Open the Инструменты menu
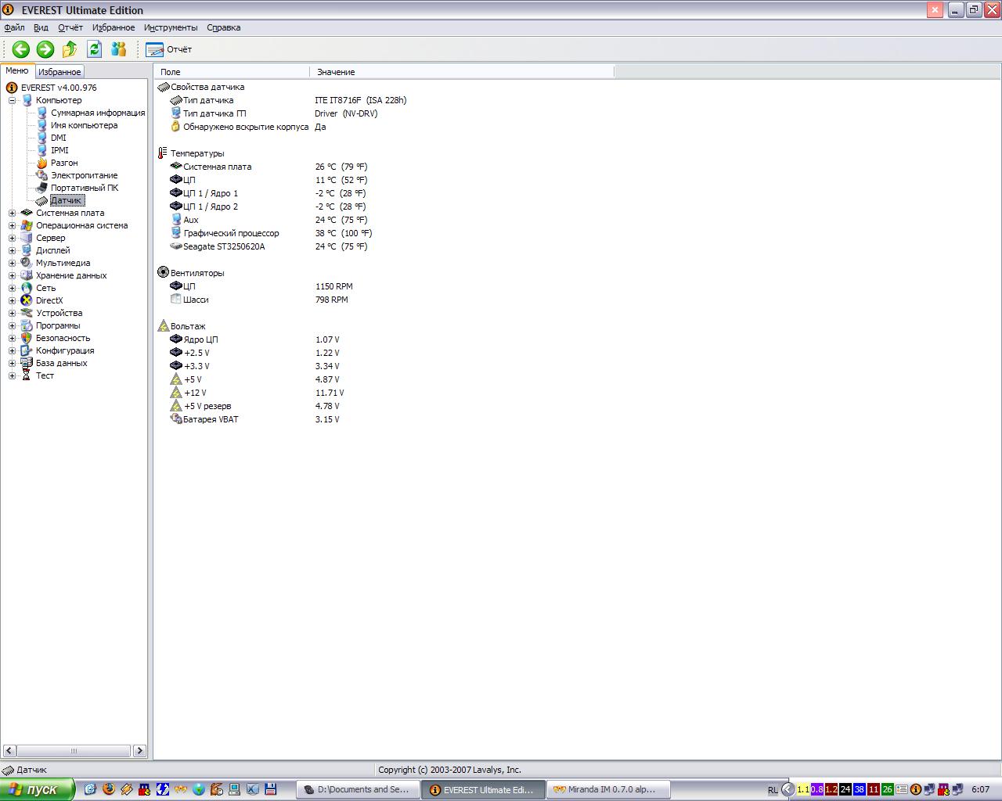This screenshot has width=1002, height=801. pos(171,27)
